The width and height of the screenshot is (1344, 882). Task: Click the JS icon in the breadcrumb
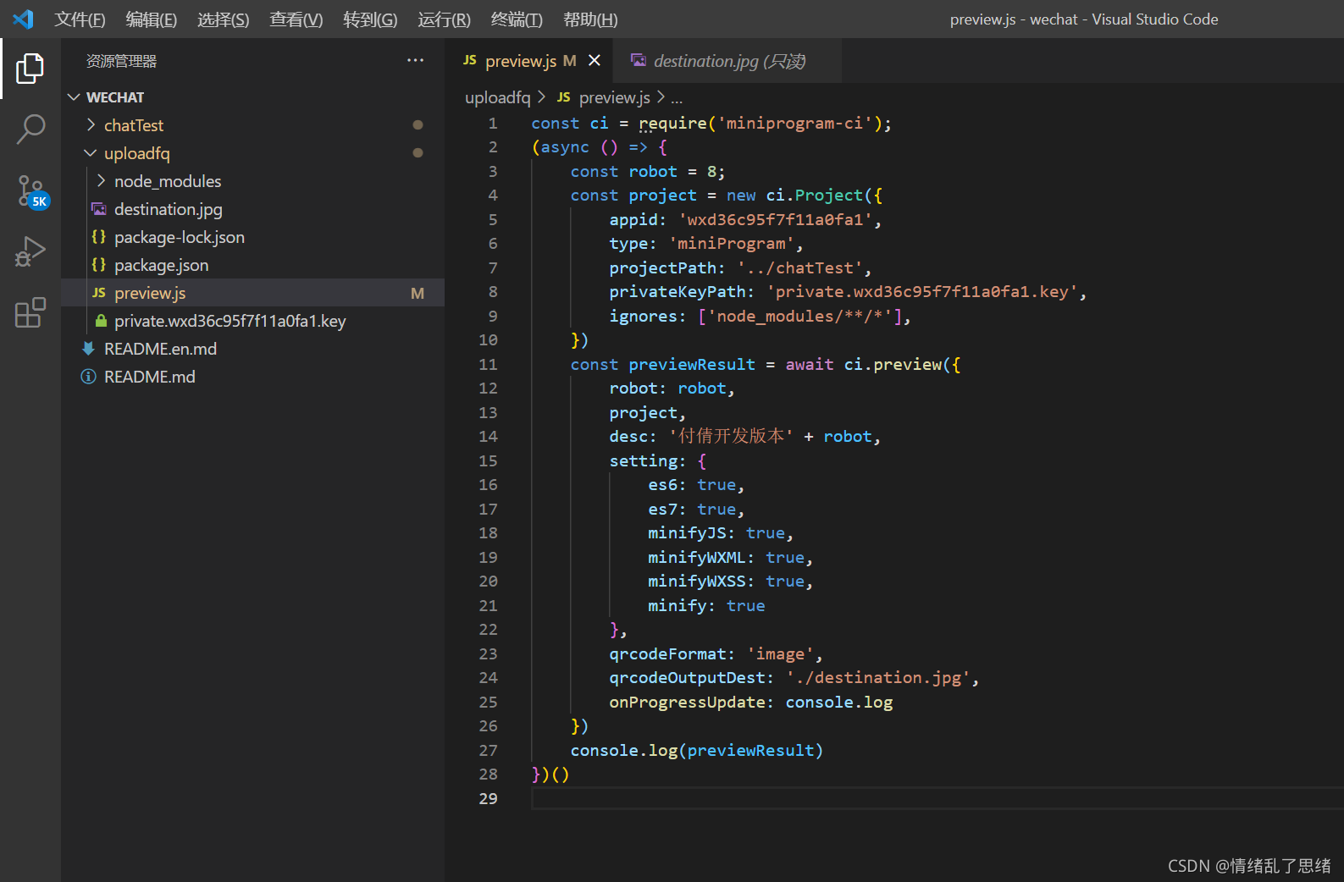click(x=564, y=97)
